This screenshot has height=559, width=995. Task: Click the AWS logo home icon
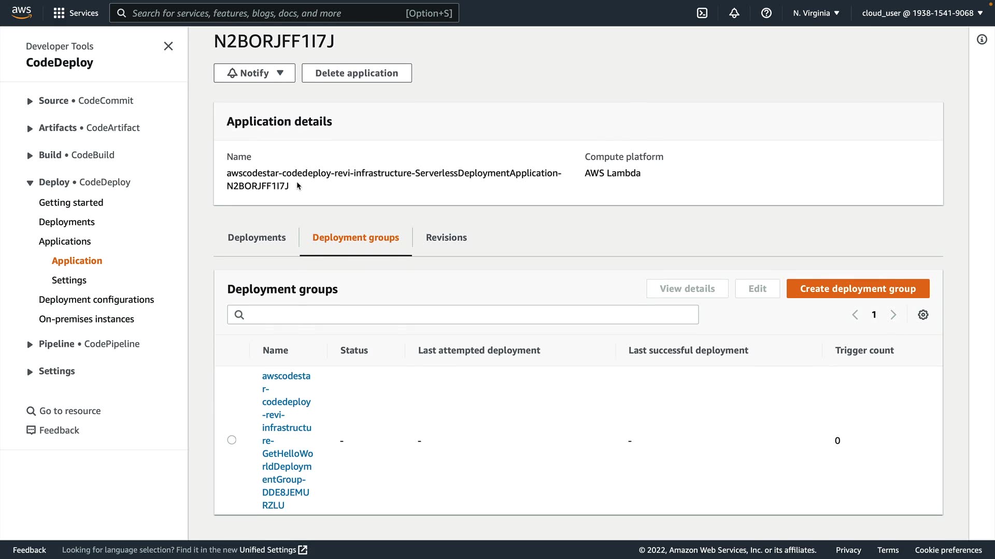tap(22, 12)
